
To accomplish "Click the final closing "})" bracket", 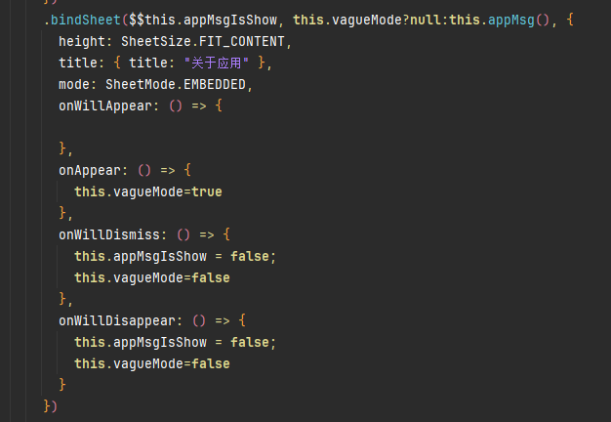I will [51, 406].
